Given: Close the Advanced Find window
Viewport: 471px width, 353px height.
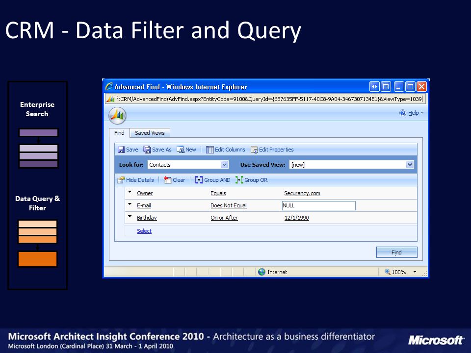Looking at the screenshot, I should click(421, 87).
